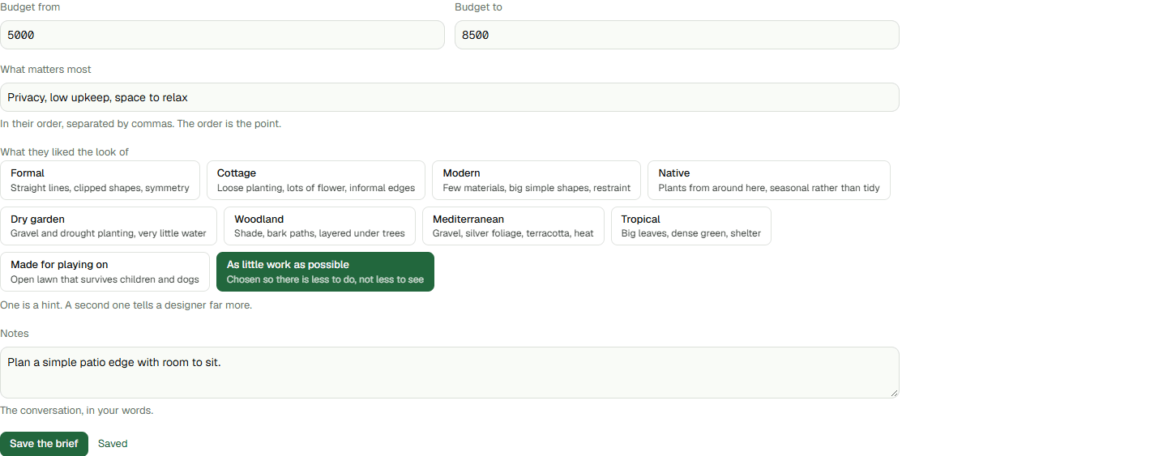The width and height of the screenshot is (1167, 456).
Task: Click the Notes label
Action: click(x=15, y=334)
